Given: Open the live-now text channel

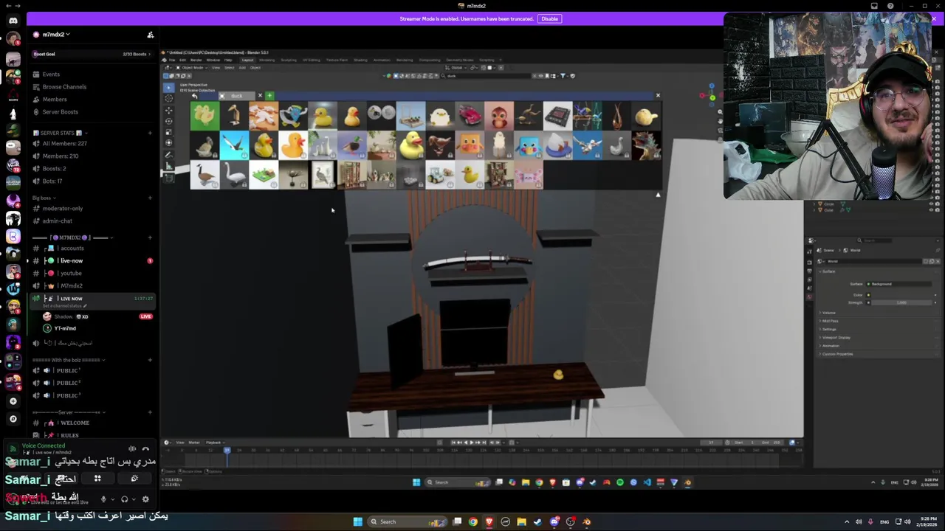Looking at the screenshot, I should [92, 261].
